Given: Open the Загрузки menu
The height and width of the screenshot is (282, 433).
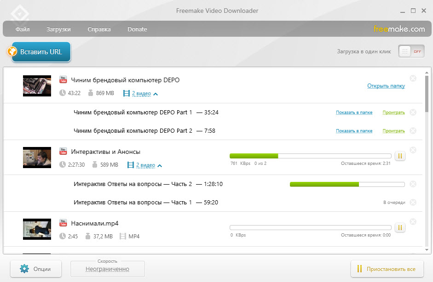Looking at the screenshot, I should [58, 29].
